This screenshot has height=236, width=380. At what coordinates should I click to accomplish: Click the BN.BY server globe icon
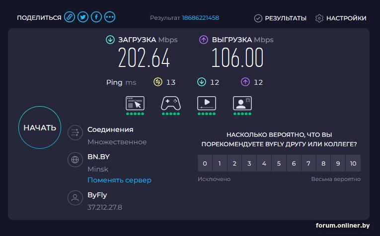[x=75, y=160]
